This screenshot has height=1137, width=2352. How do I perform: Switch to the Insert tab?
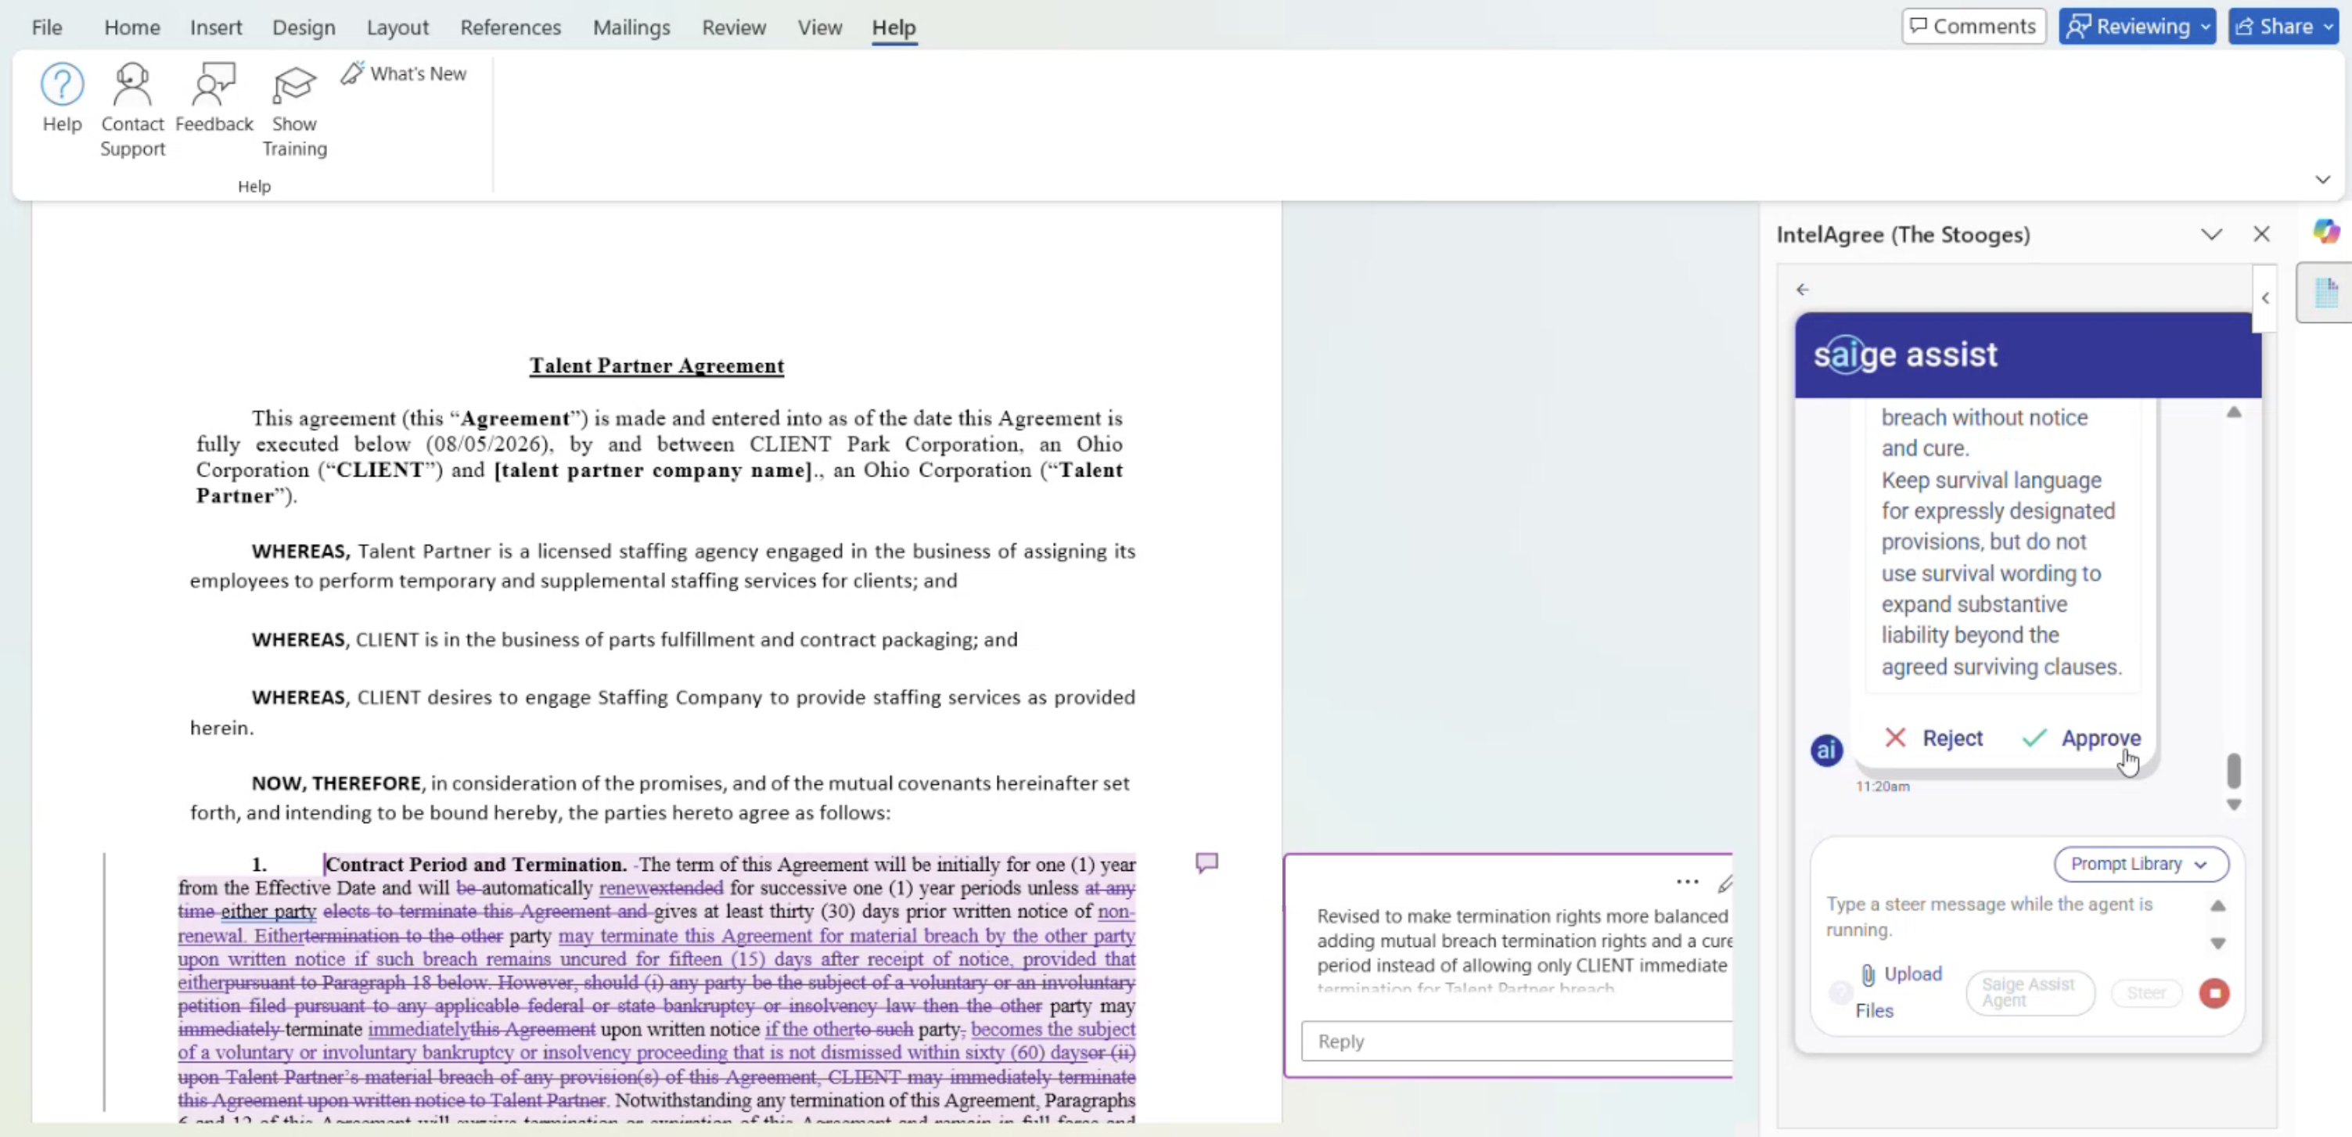[215, 27]
